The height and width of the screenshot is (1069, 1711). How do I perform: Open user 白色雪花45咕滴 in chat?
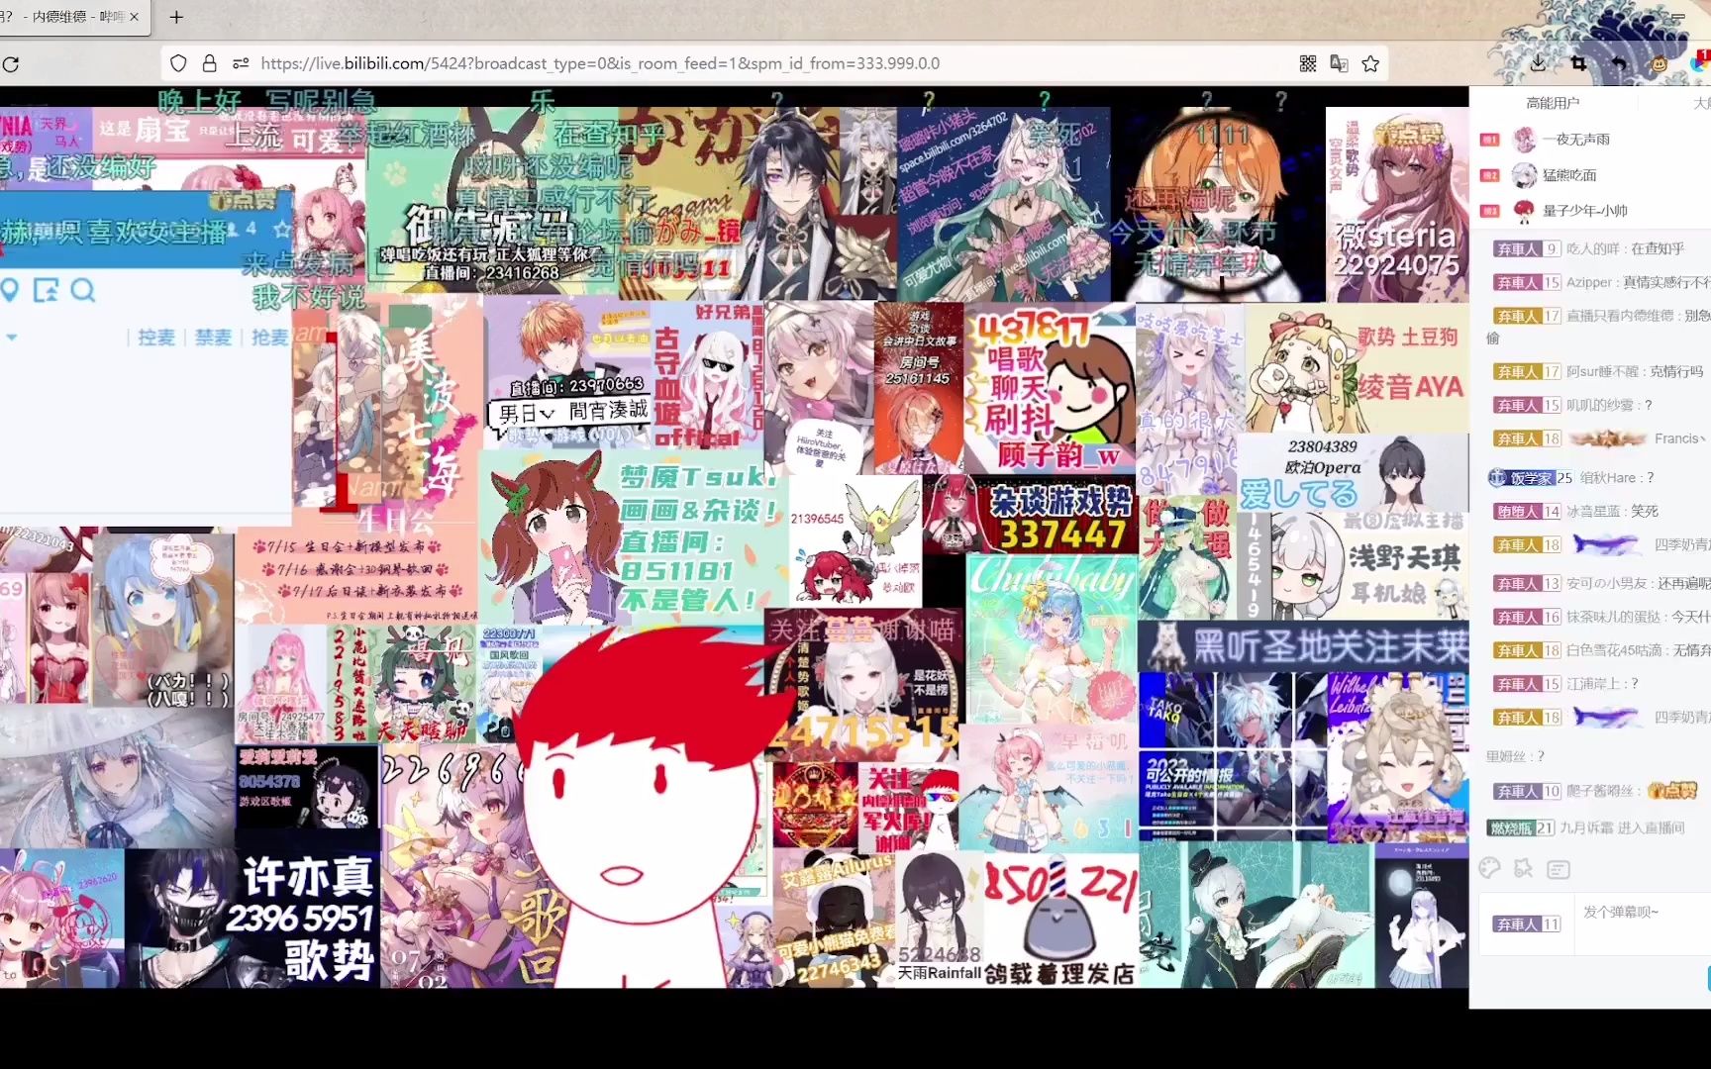click(x=1613, y=651)
